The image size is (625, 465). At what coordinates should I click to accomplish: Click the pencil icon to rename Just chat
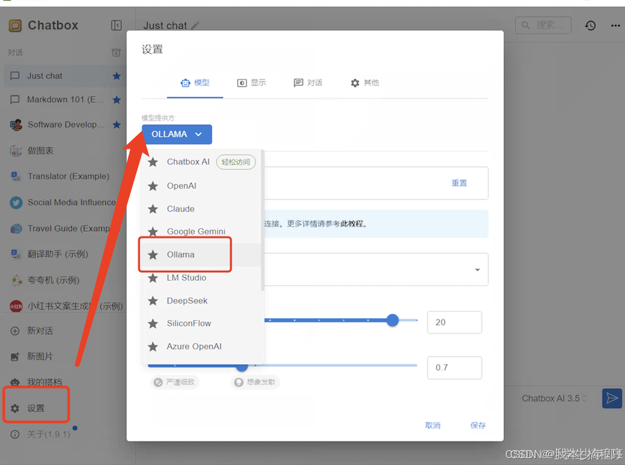(x=195, y=26)
